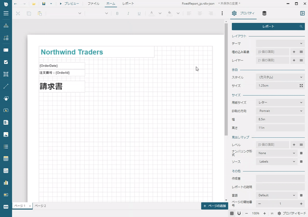Screen dimensions: 308x217
Task: Open the 用紙サイズ dropdown showing レター
Action: (x=280, y=103)
